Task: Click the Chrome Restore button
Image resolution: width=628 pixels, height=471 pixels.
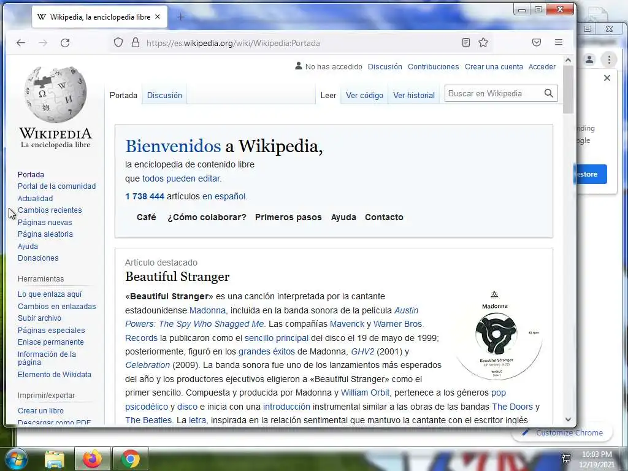Action: [x=591, y=174]
